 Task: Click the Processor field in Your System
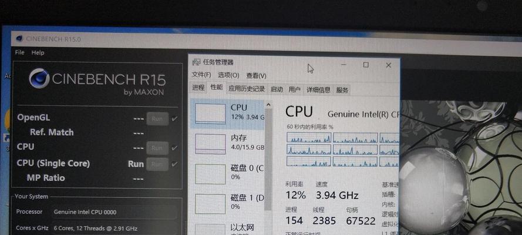coord(114,212)
